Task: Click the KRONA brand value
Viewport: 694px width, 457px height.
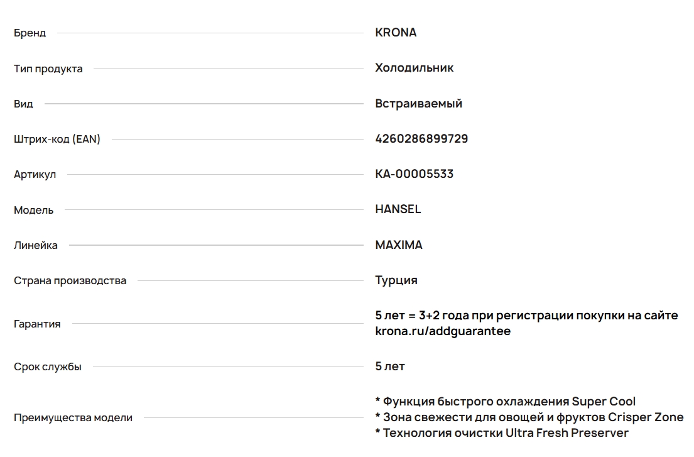Action: coord(396,33)
